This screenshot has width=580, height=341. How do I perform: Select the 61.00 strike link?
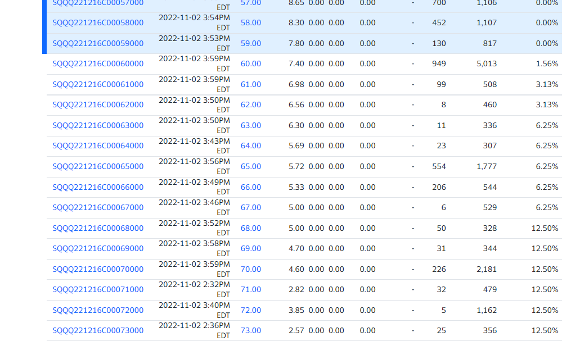(251, 85)
